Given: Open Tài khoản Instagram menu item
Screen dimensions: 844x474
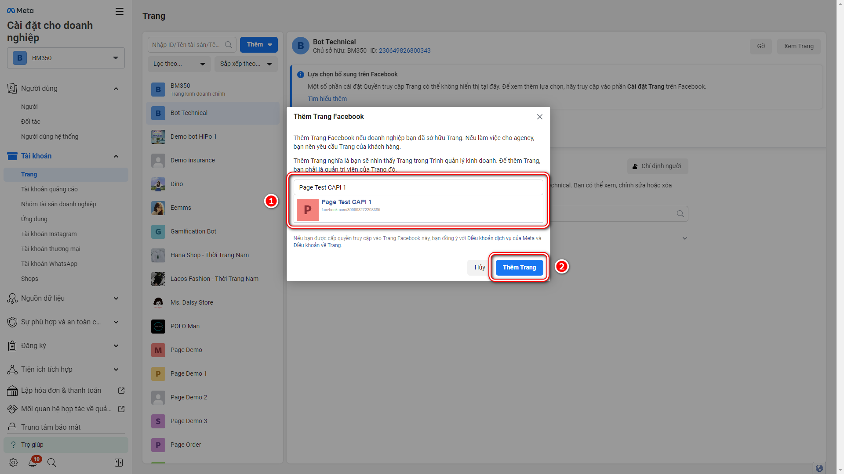Looking at the screenshot, I should coord(49,234).
